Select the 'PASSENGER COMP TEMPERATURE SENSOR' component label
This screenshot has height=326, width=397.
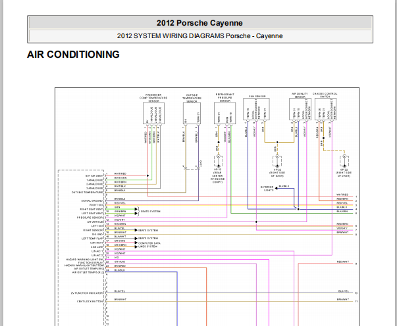(153, 98)
